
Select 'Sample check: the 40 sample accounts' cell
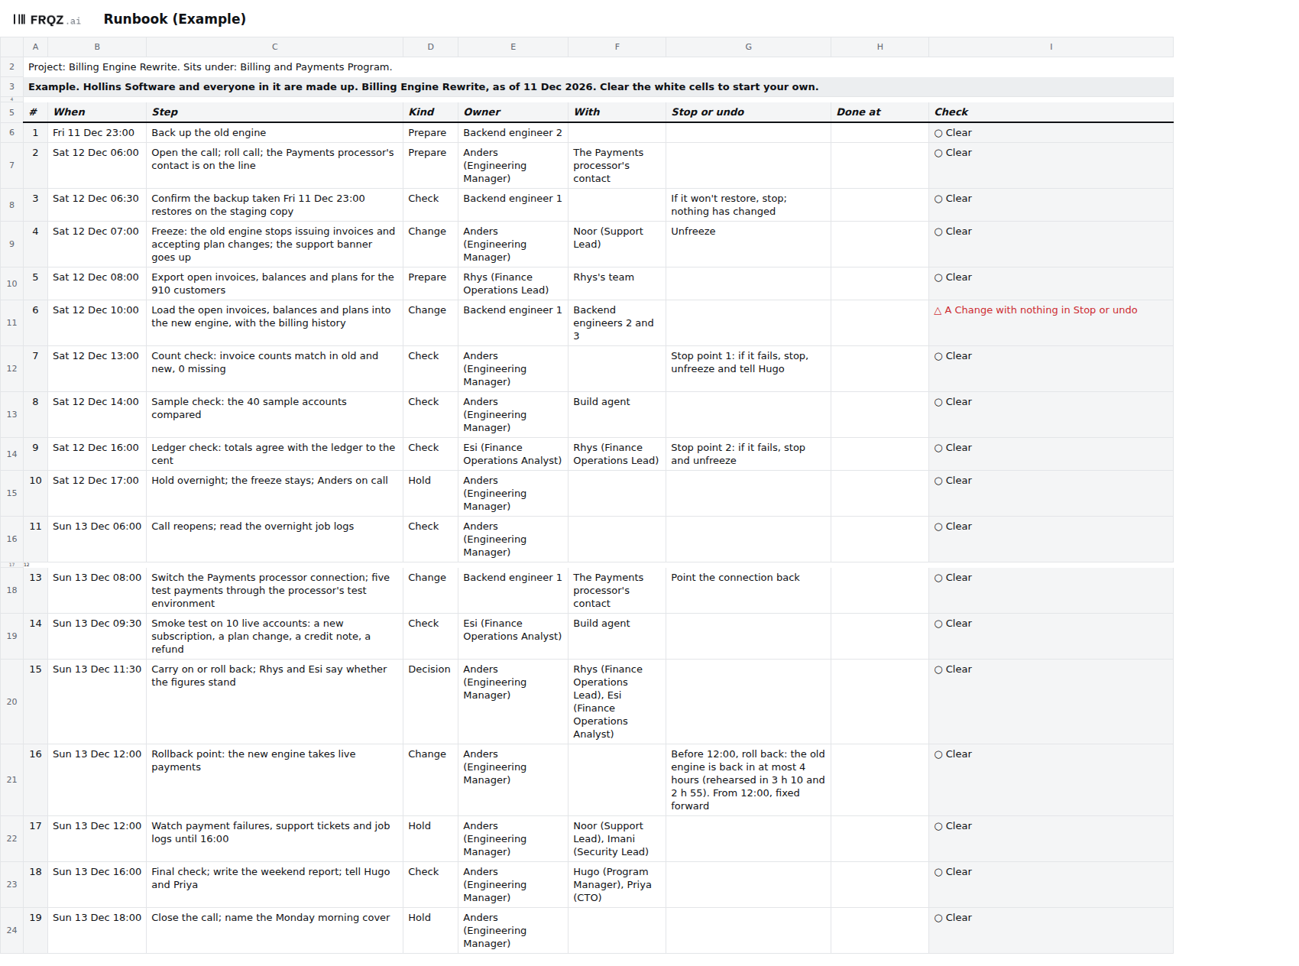point(274,414)
